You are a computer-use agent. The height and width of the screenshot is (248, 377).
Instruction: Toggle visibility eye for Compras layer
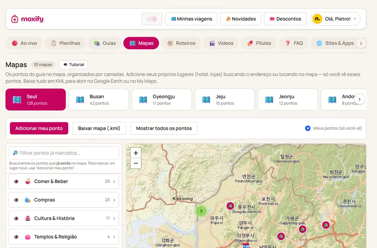(x=16, y=200)
